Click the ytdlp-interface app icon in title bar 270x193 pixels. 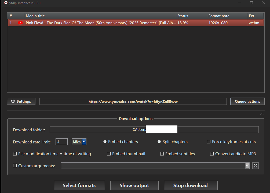click(x=6, y=3)
